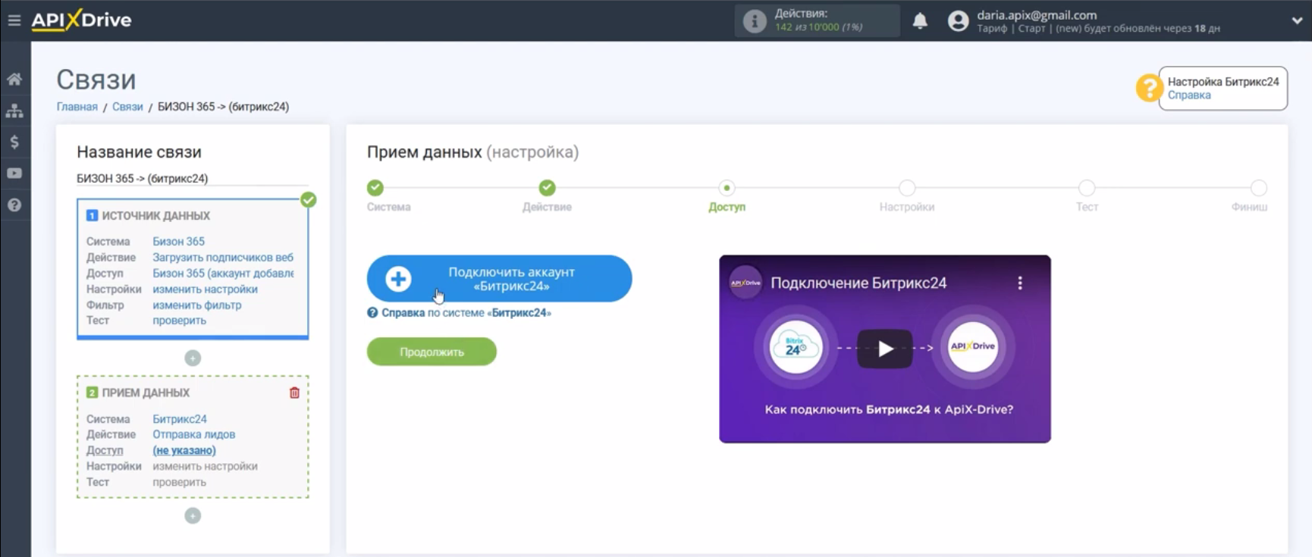Viewport: 1312px width, 557px height.
Task: Play the Подключение Битрикс24 video
Action: (x=885, y=349)
